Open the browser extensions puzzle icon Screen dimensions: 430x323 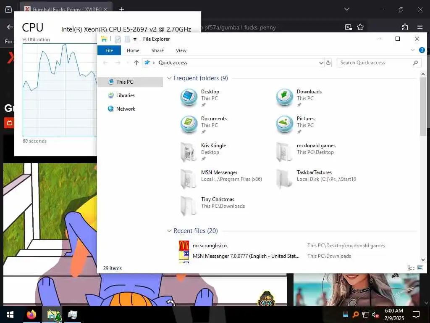pos(405,27)
